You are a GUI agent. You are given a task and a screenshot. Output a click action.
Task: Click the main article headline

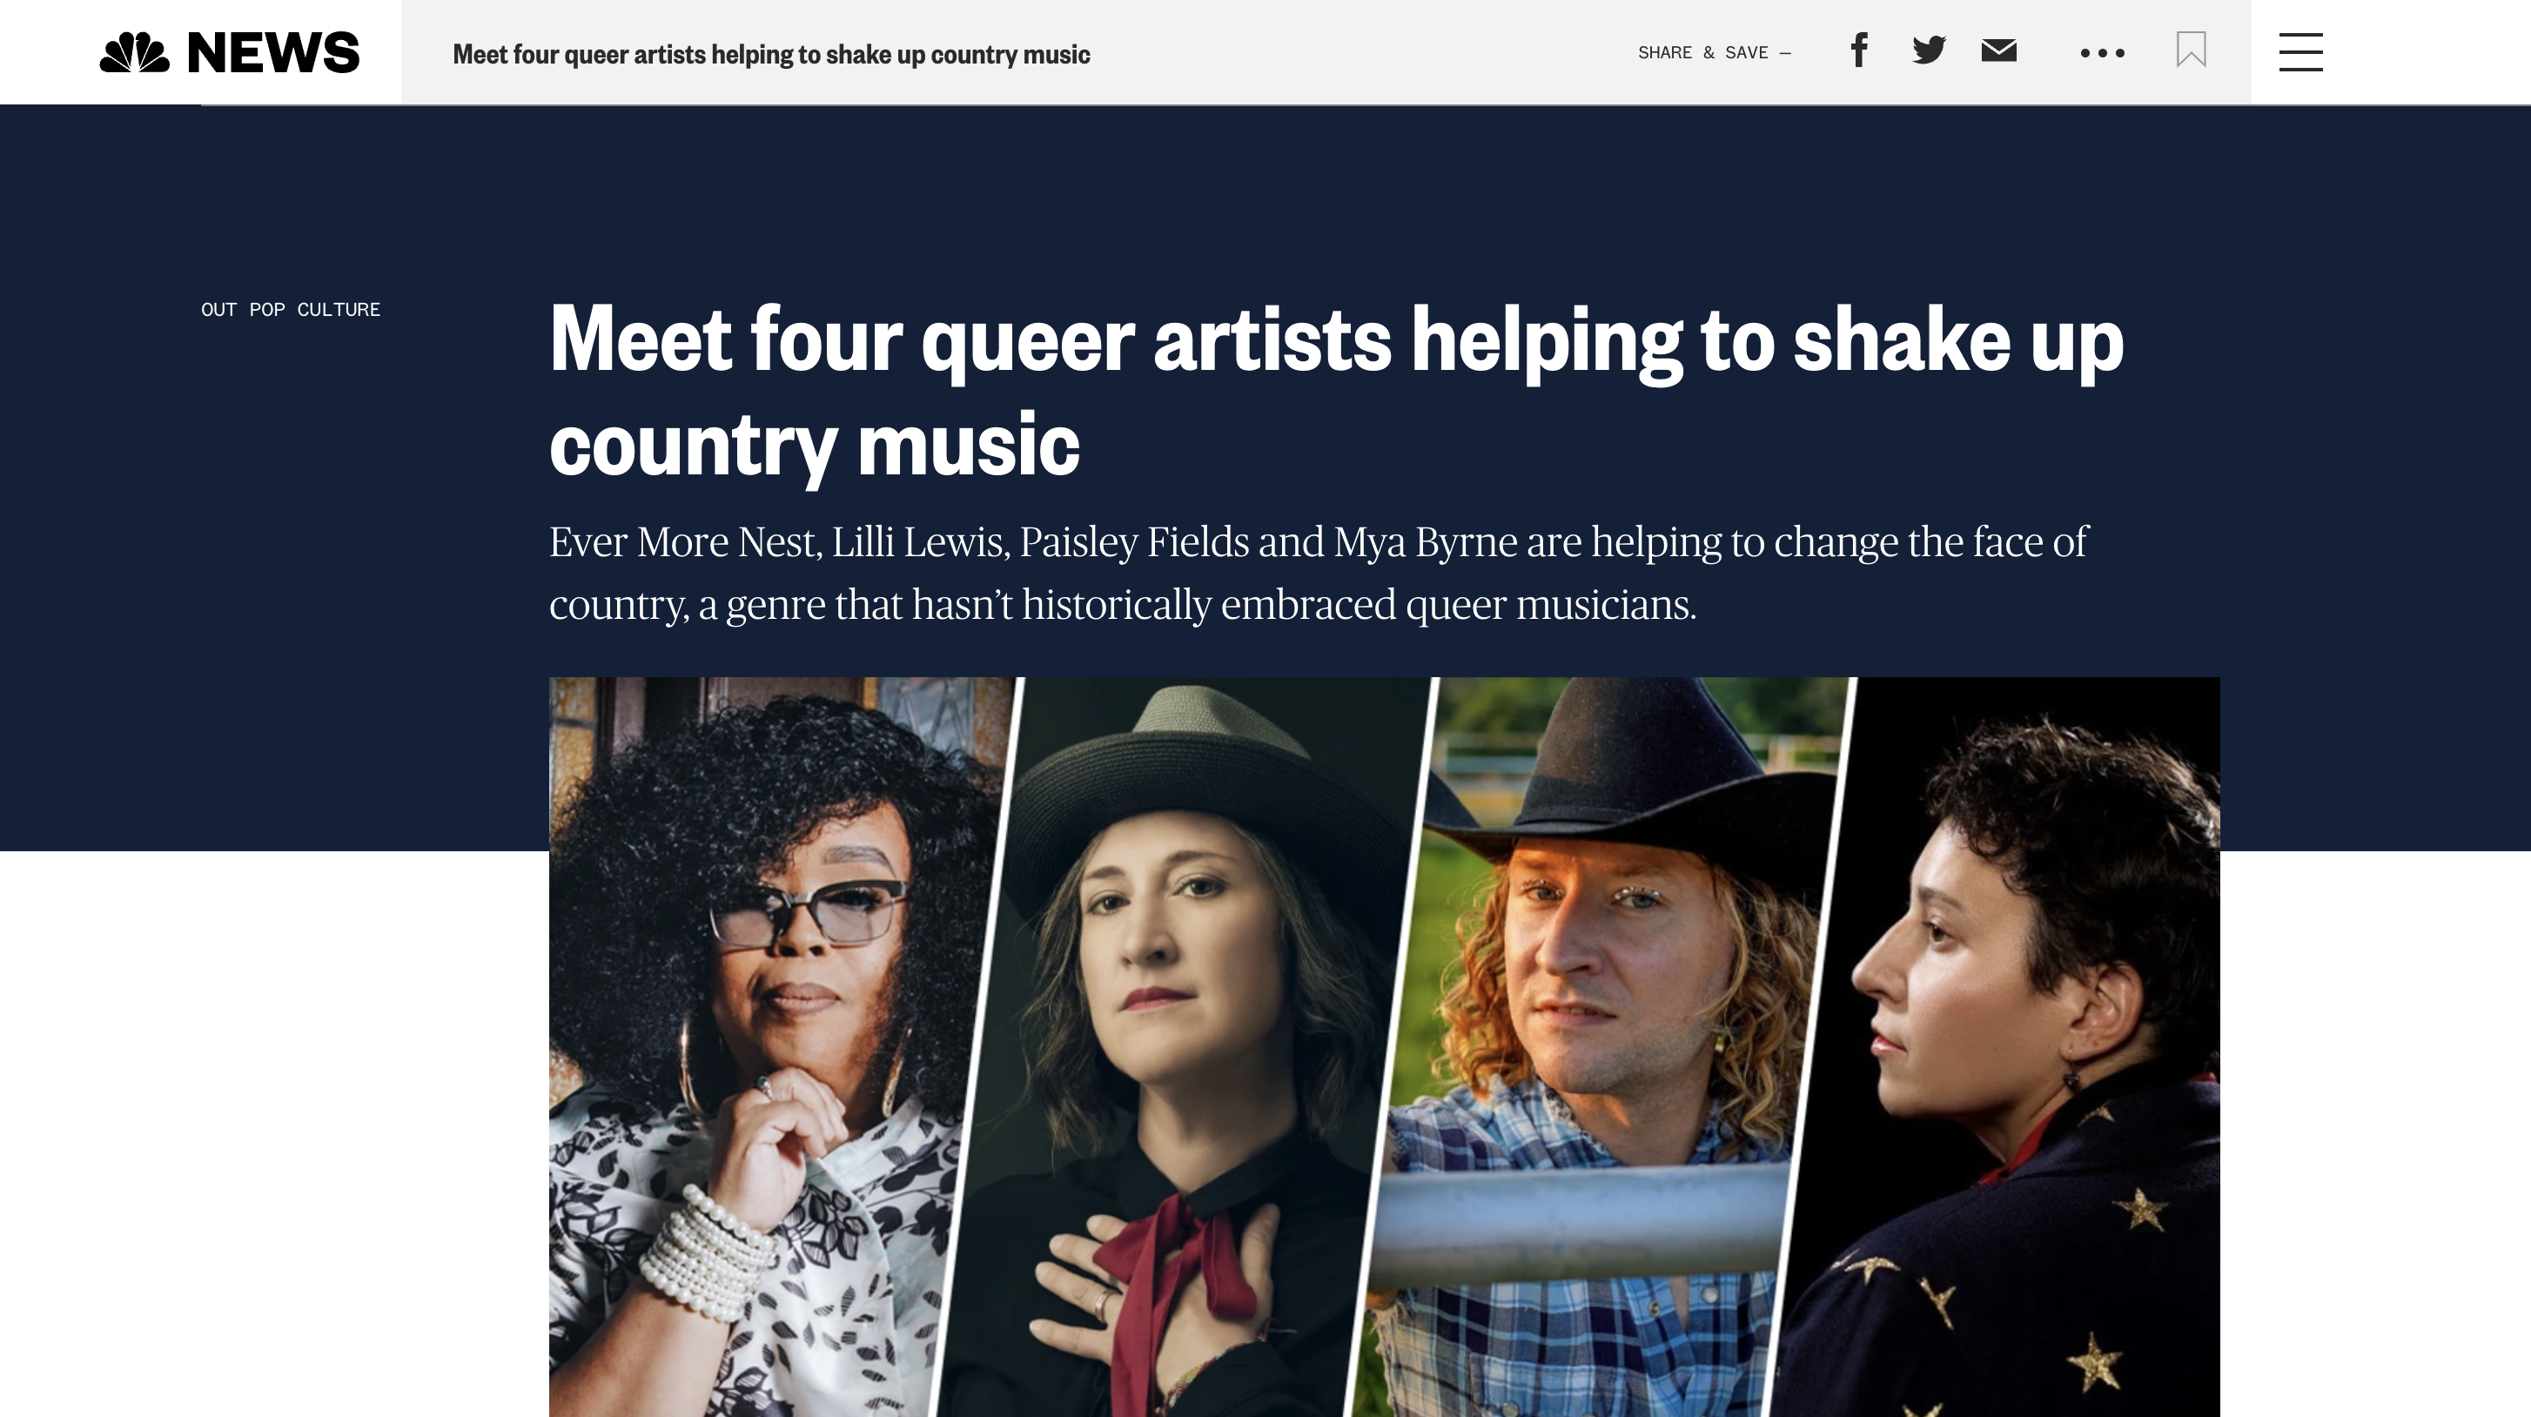(x=1336, y=390)
